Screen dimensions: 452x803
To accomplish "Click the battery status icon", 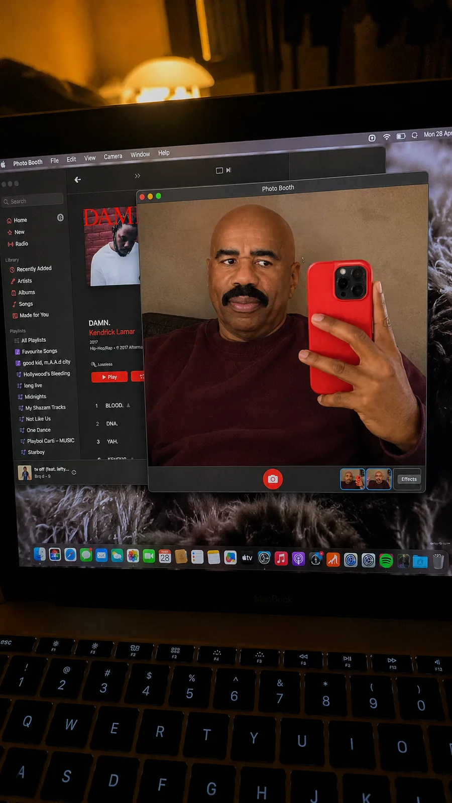I will click(x=401, y=136).
